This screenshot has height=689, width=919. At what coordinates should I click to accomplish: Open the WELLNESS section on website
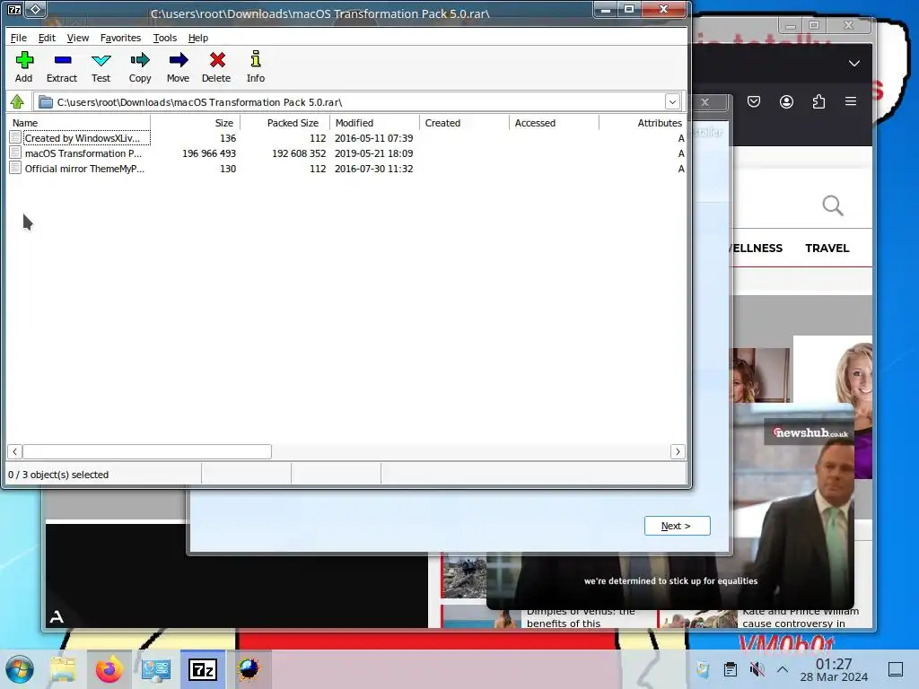756,248
